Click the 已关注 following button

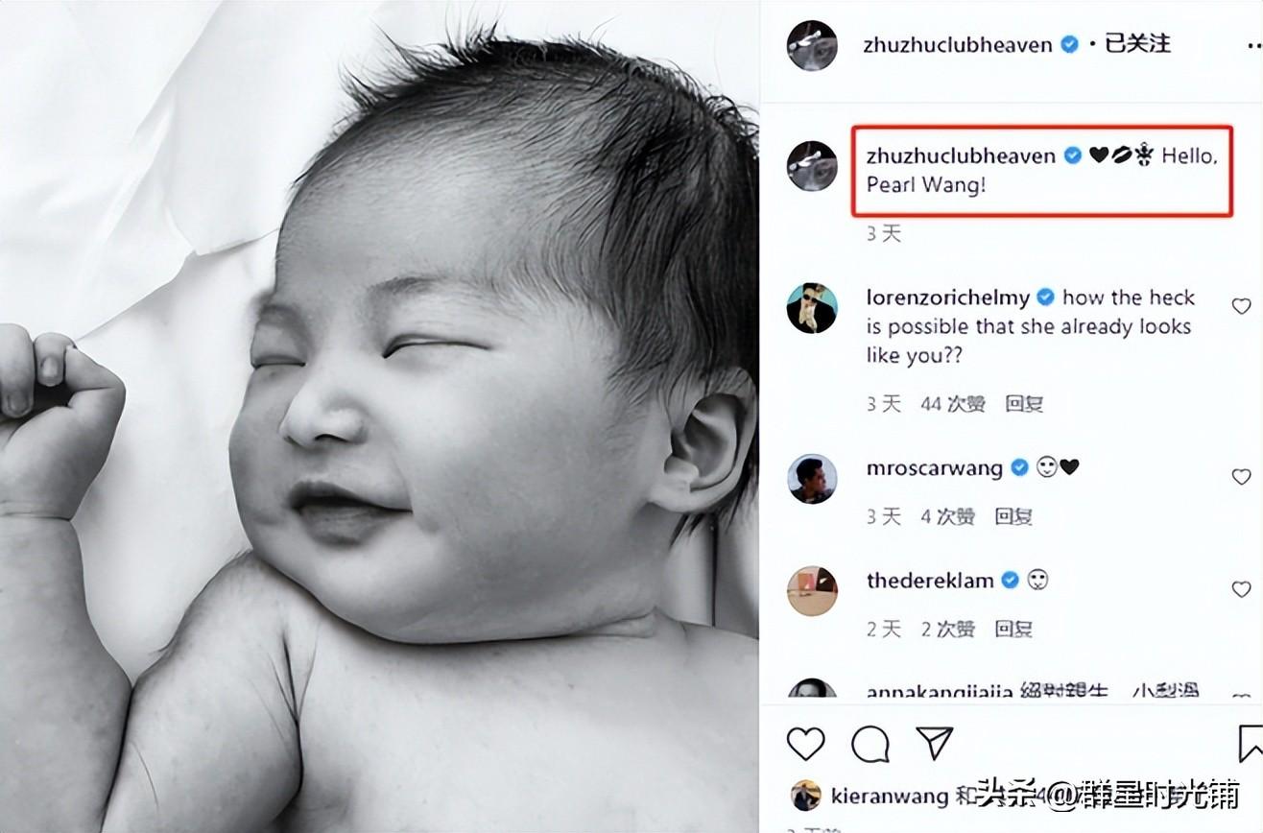pos(1137,43)
